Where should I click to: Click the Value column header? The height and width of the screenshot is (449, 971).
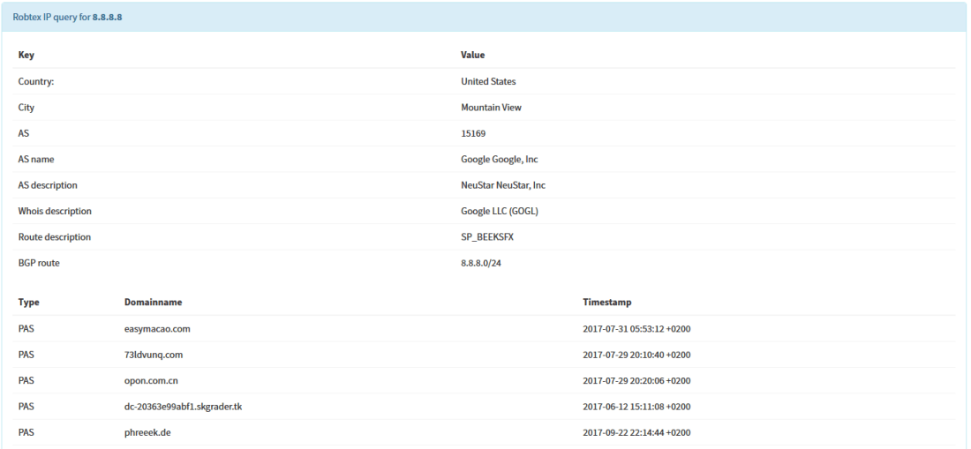pyautogui.click(x=472, y=55)
